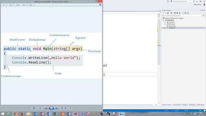Toggle Show All Files in Solution Explorer
This screenshot has height=116, width=206.
pyautogui.click(x=180, y=13)
